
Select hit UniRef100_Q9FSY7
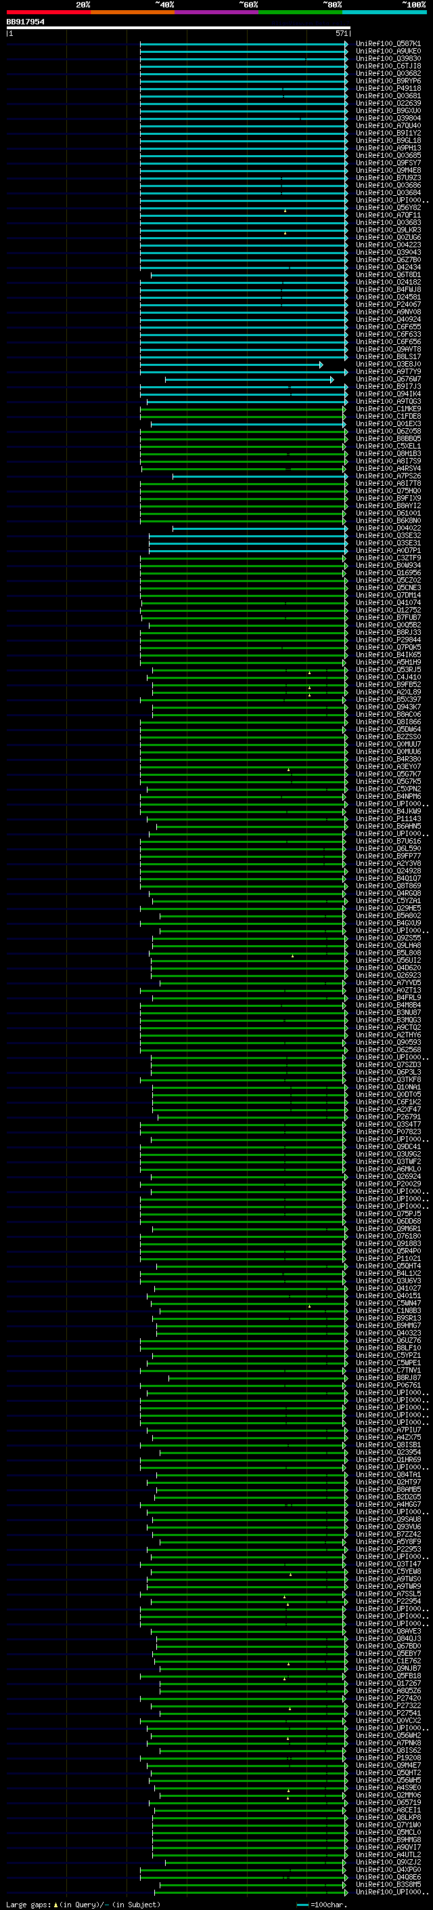(388, 164)
